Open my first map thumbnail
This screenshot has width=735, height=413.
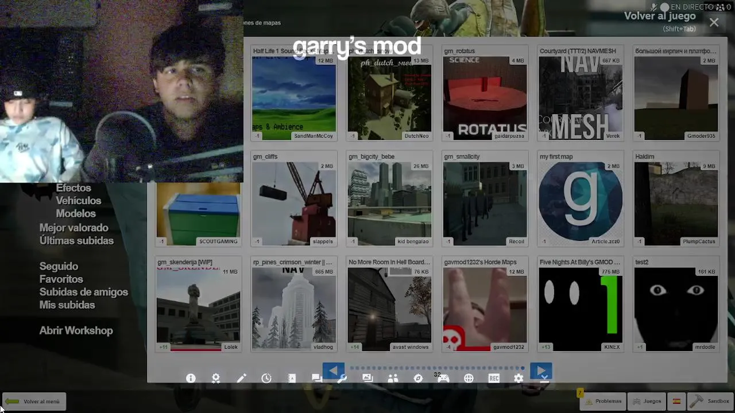point(581,204)
